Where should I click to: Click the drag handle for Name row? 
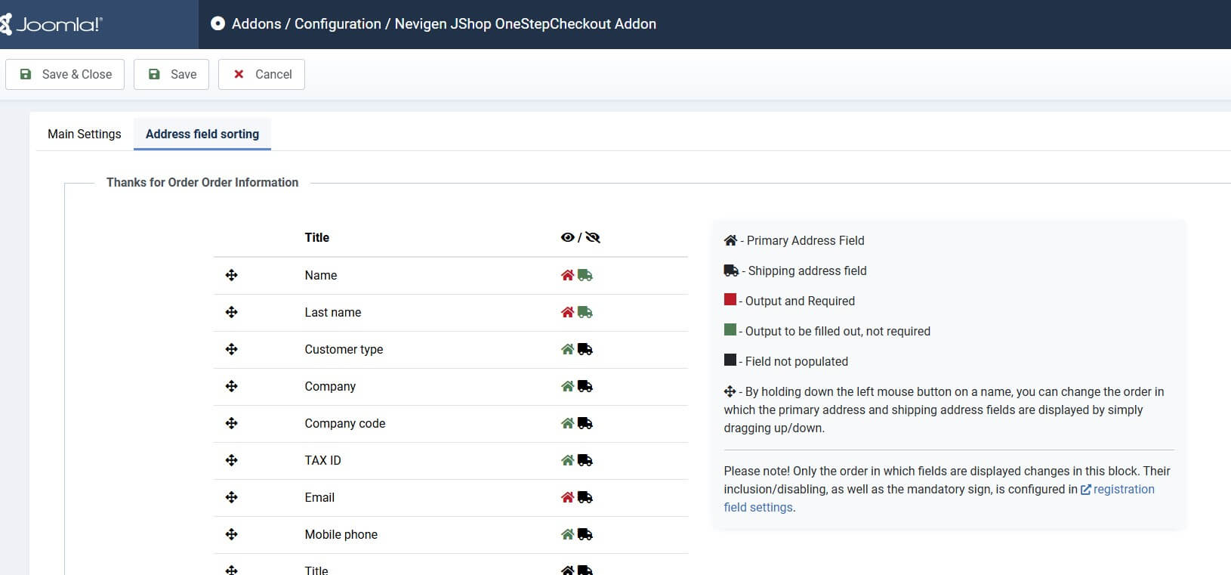click(x=232, y=275)
